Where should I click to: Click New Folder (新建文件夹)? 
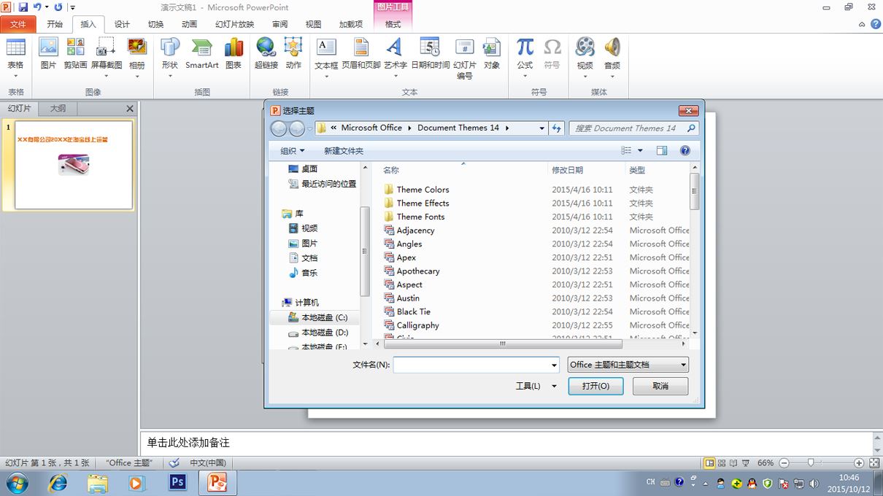point(344,151)
